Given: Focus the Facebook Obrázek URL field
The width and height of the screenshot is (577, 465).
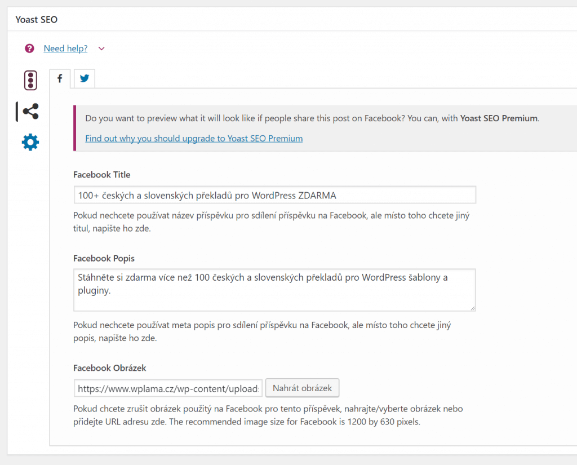Looking at the screenshot, I should 168,388.
